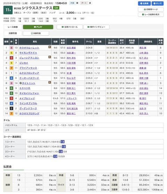View the 決勝写真 finish photo

[x=36, y=33]
